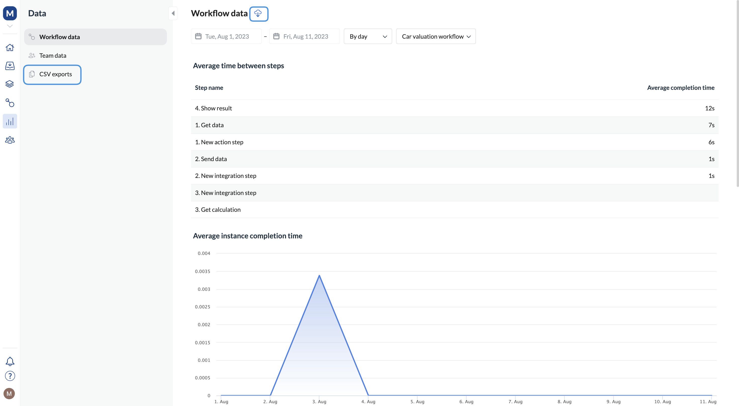Collapse the Data side panel arrow
Viewport: 739px width, 406px height.
tap(173, 13)
